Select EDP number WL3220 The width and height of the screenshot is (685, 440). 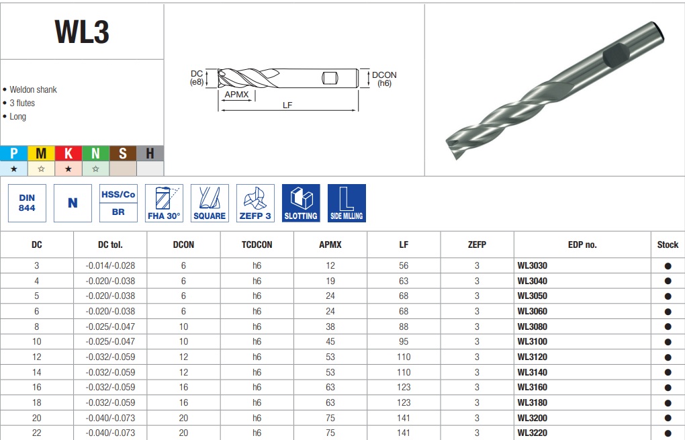tap(532, 433)
